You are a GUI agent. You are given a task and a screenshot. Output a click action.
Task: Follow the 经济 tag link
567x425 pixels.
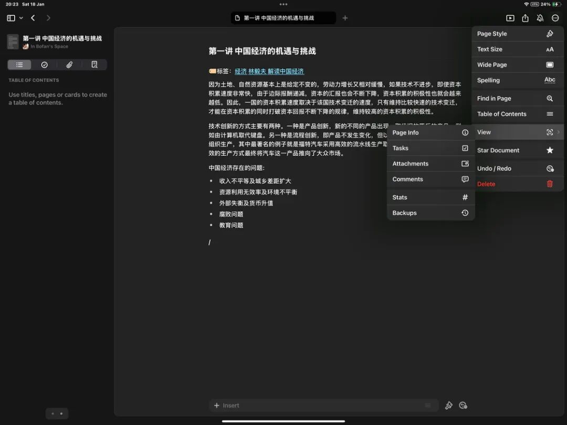240,71
